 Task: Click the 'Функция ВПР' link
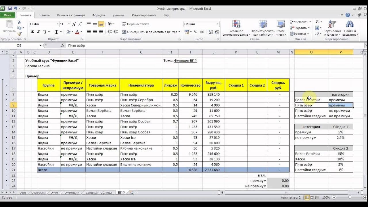(185, 61)
